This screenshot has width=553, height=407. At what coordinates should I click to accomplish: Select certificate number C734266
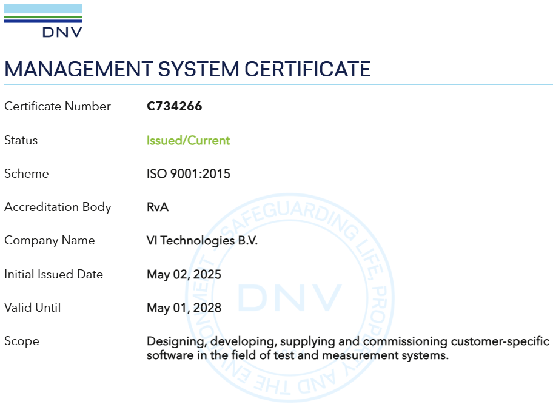tap(174, 106)
